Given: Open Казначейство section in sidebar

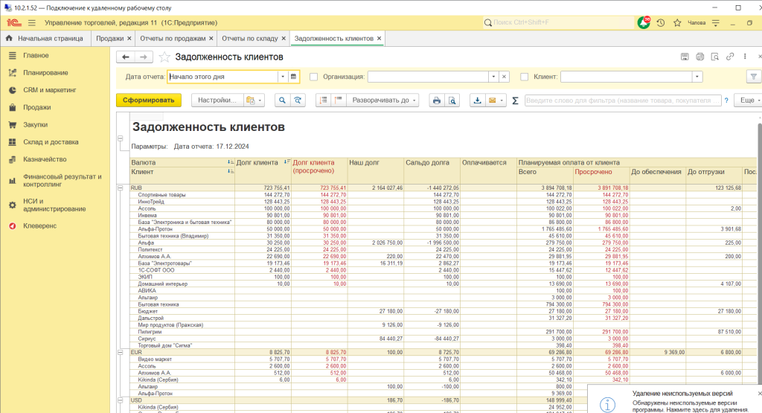Looking at the screenshot, I should [x=45, y=159].
